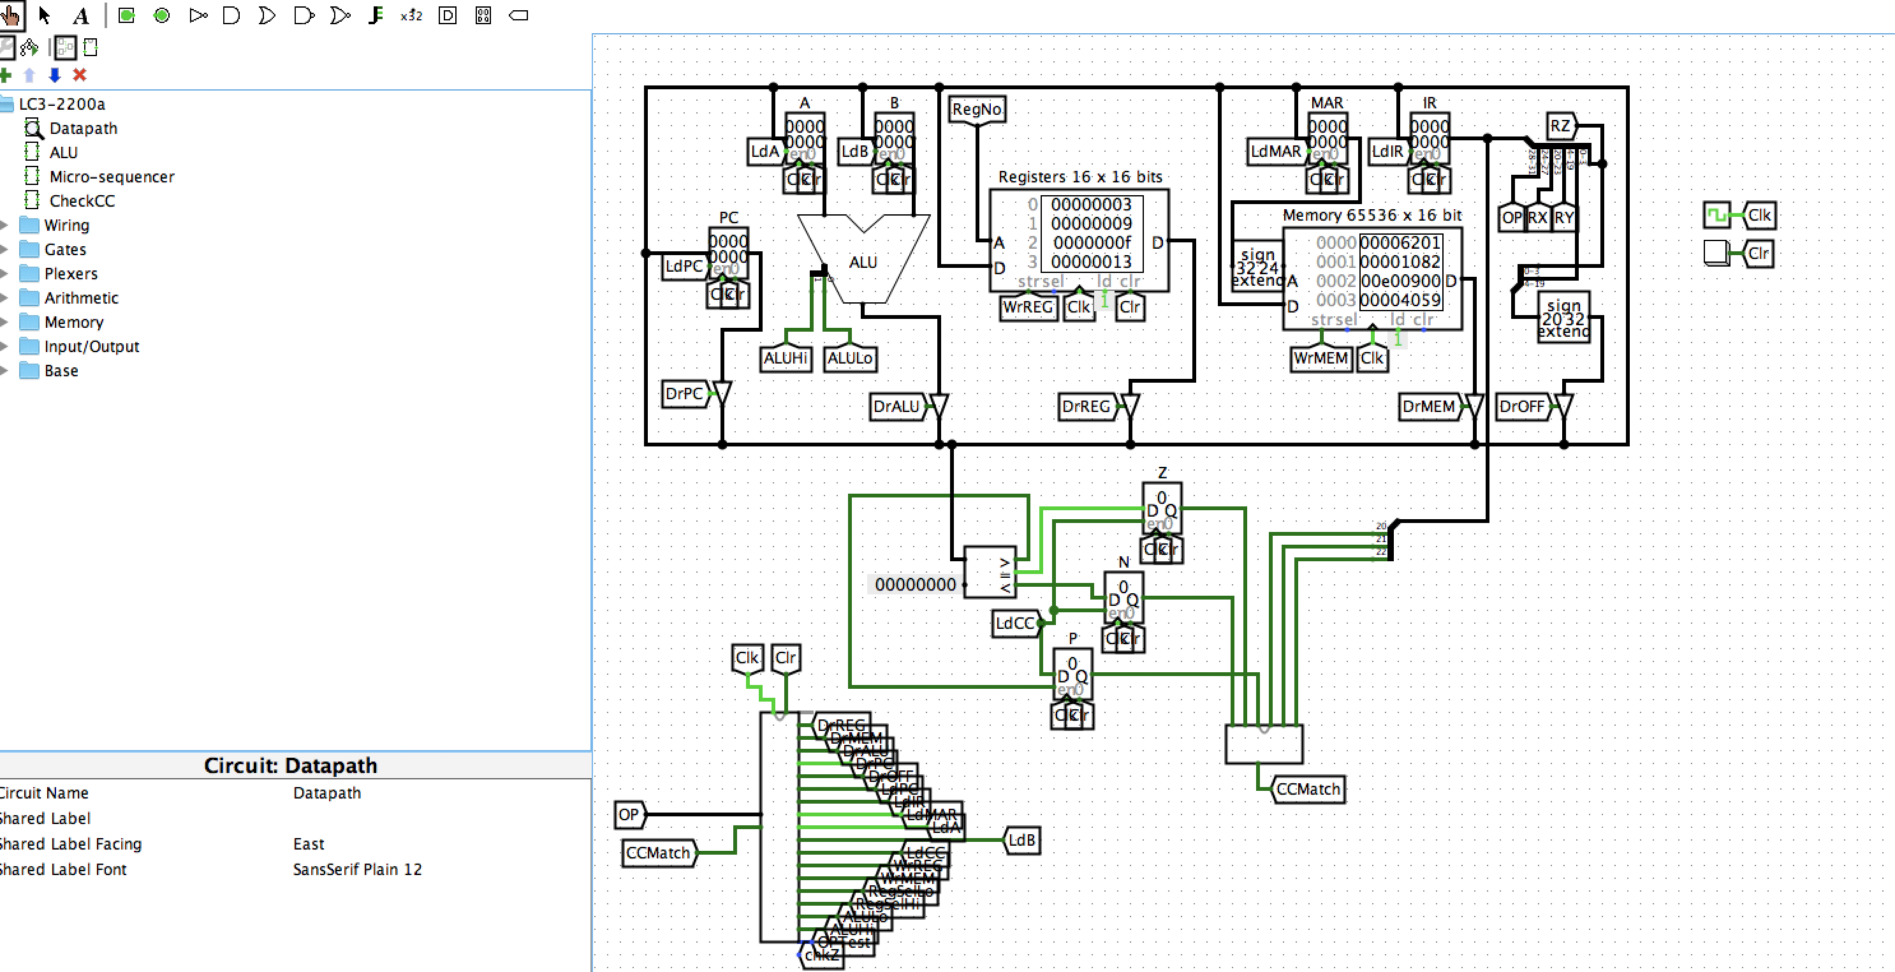The image size is (1895, 972).
Task: Pick the round output pin tool
Action: click(162, 15)
